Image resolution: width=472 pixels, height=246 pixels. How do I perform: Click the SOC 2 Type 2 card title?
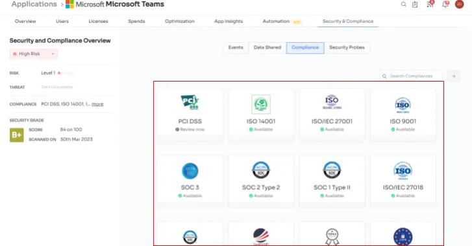pos(261,188)
